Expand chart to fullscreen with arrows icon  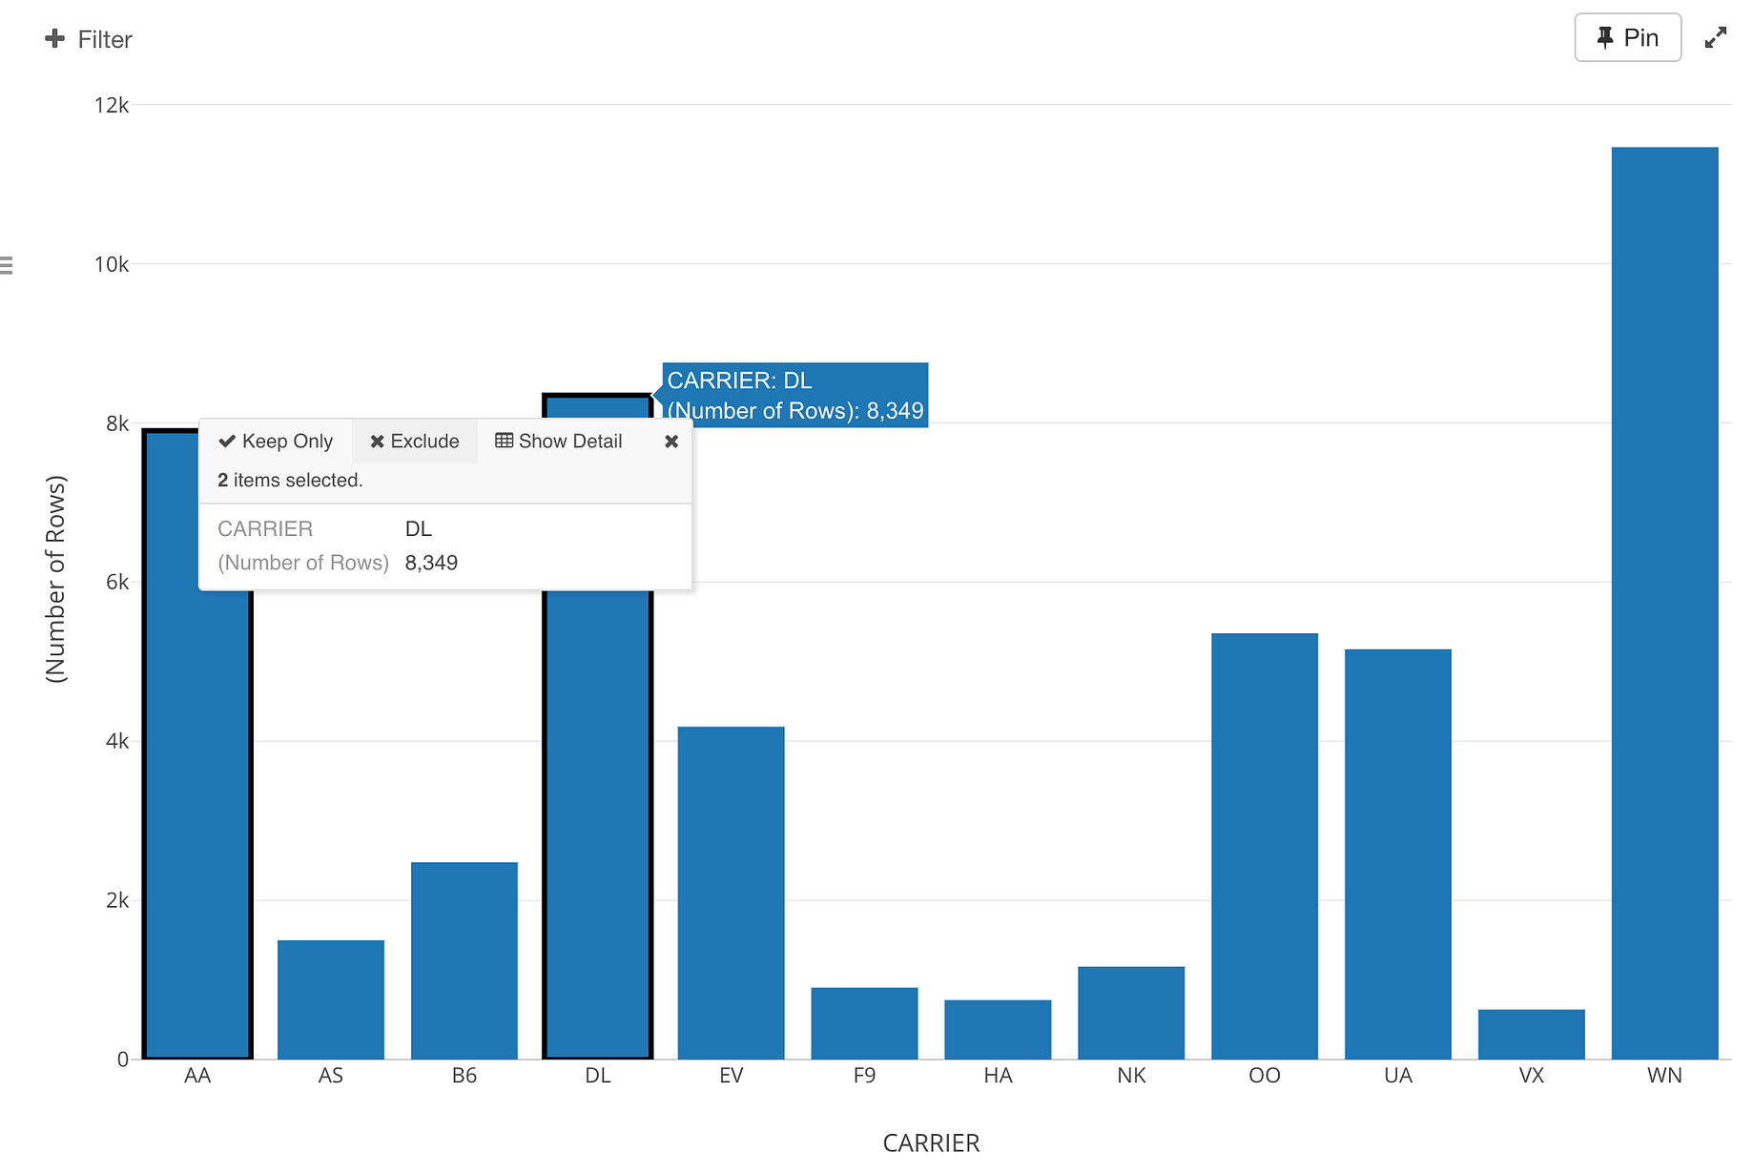[x=1716, y=37]
